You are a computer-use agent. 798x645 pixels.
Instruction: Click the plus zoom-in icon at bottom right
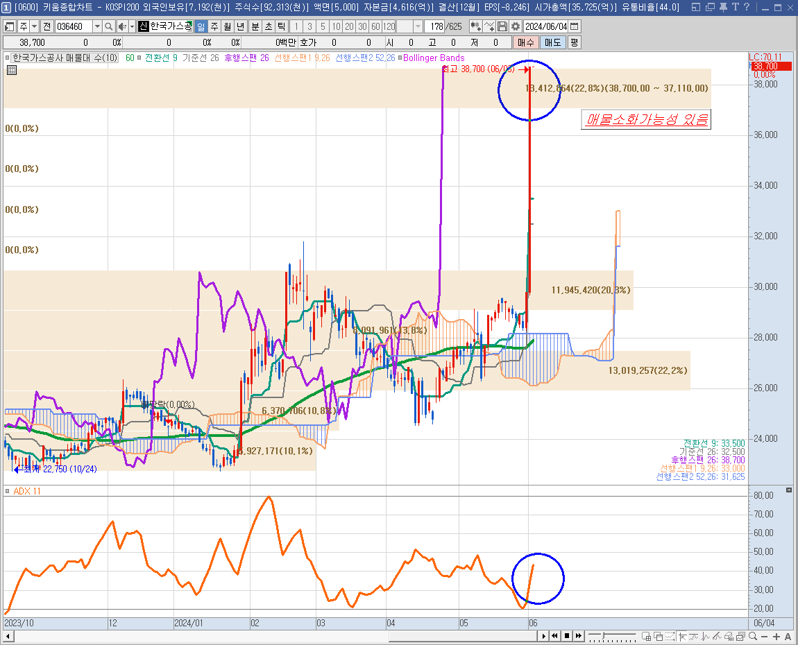[776, 637]
